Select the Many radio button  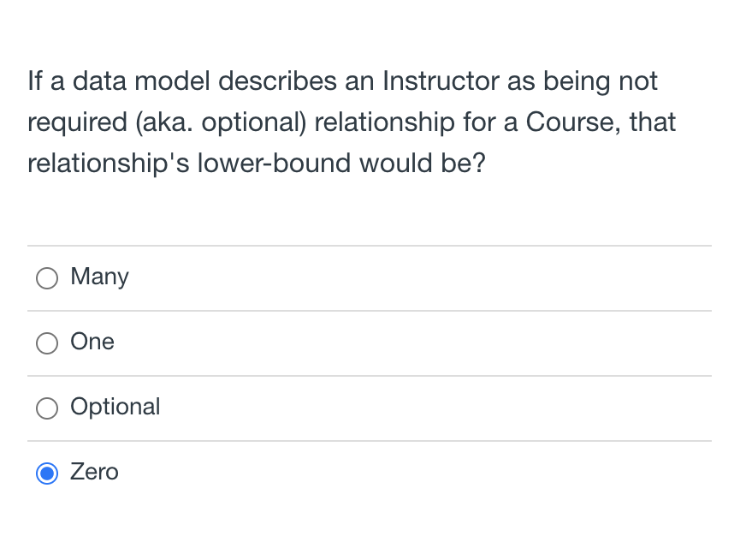pyautogui.click(x=47, y=277)
